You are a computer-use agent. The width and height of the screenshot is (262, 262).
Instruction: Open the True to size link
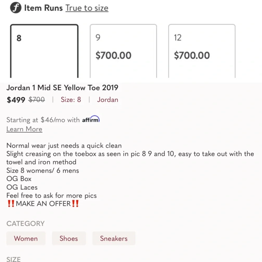87,8
